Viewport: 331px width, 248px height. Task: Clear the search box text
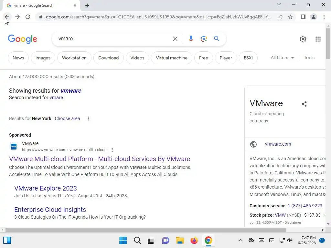(175, 39)
